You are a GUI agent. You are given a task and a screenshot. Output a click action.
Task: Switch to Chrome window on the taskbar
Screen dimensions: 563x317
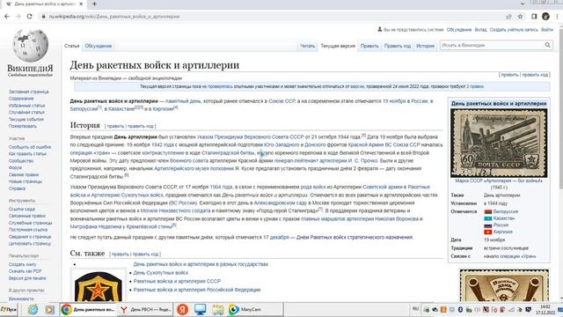pos(88,309)
